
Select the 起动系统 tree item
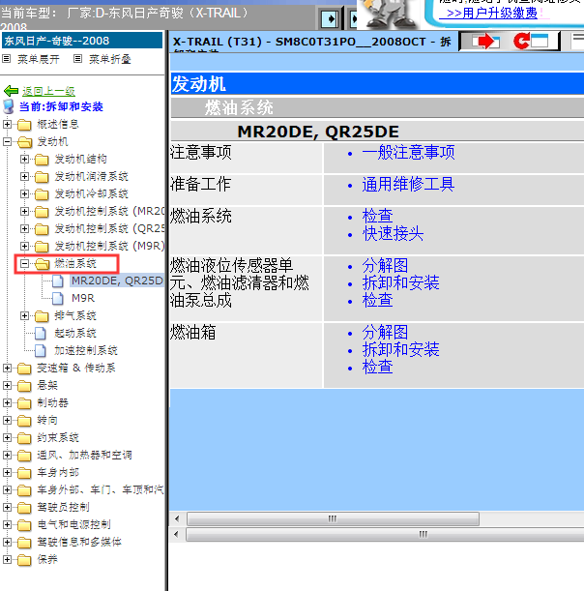click(75, 333)
